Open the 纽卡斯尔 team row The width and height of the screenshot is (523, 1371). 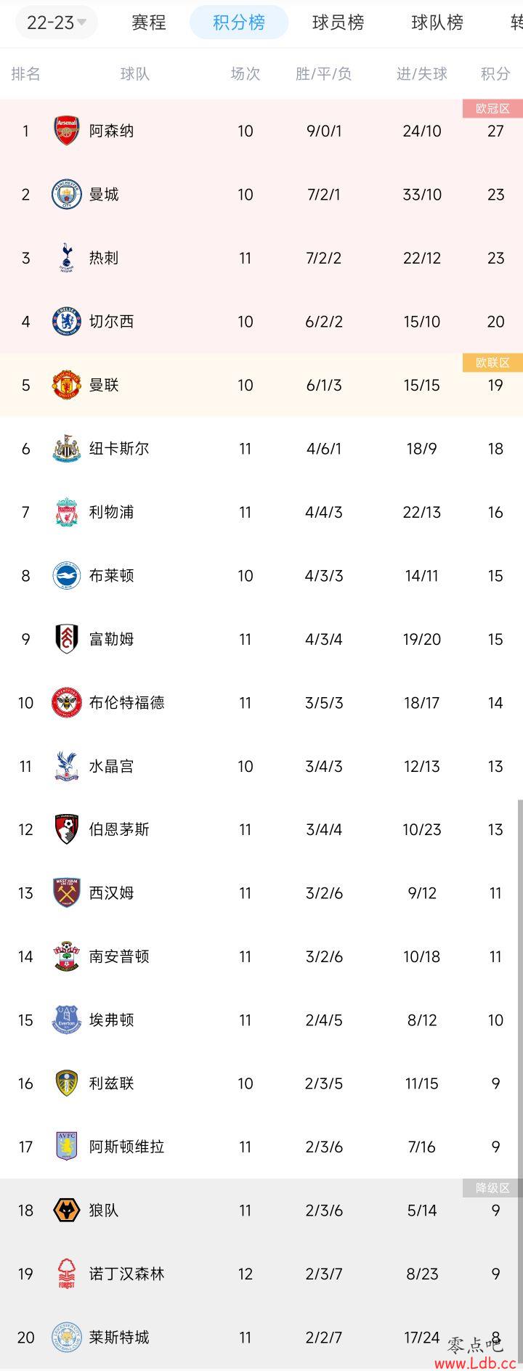pos(261,449)
